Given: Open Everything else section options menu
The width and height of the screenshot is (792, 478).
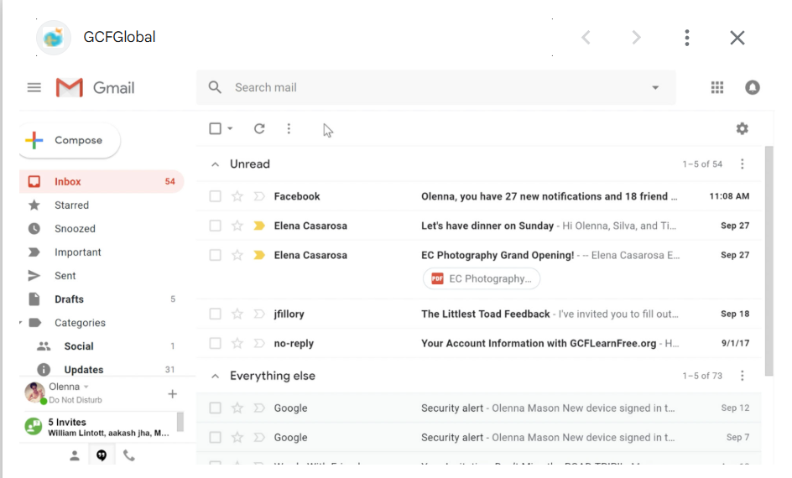Looking at the screenshot, I should tap(742, 376).
